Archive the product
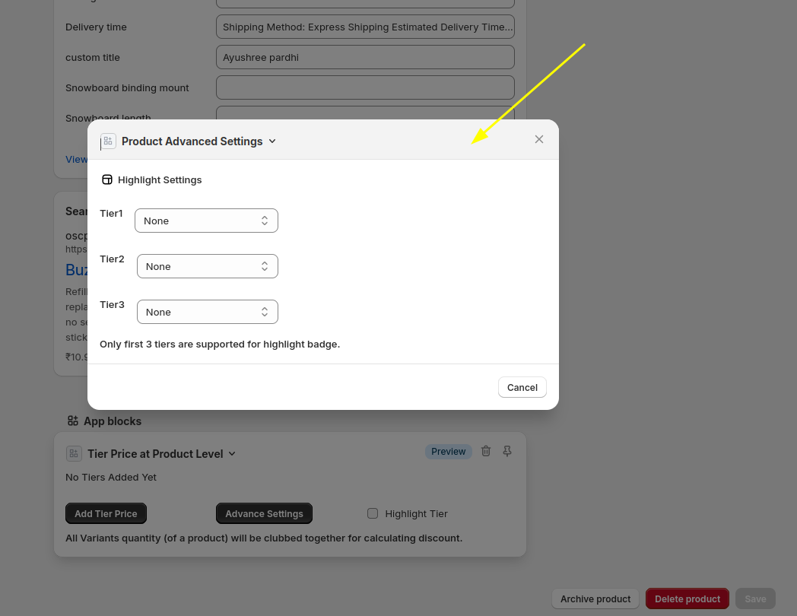The width and height of the screenshot is (797, 616). click(595, 599)
